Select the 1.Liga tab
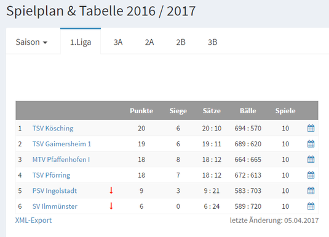This screenshot has height=237, width=329. click(81, 42)
